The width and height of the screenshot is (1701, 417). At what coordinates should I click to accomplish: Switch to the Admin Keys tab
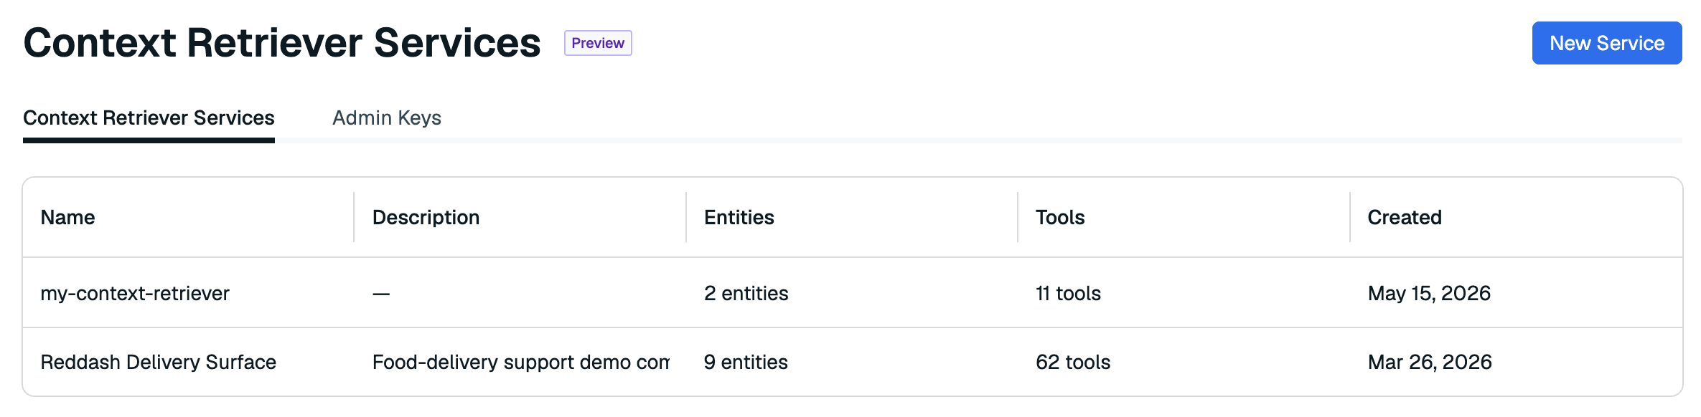click(x=387, y=118)
